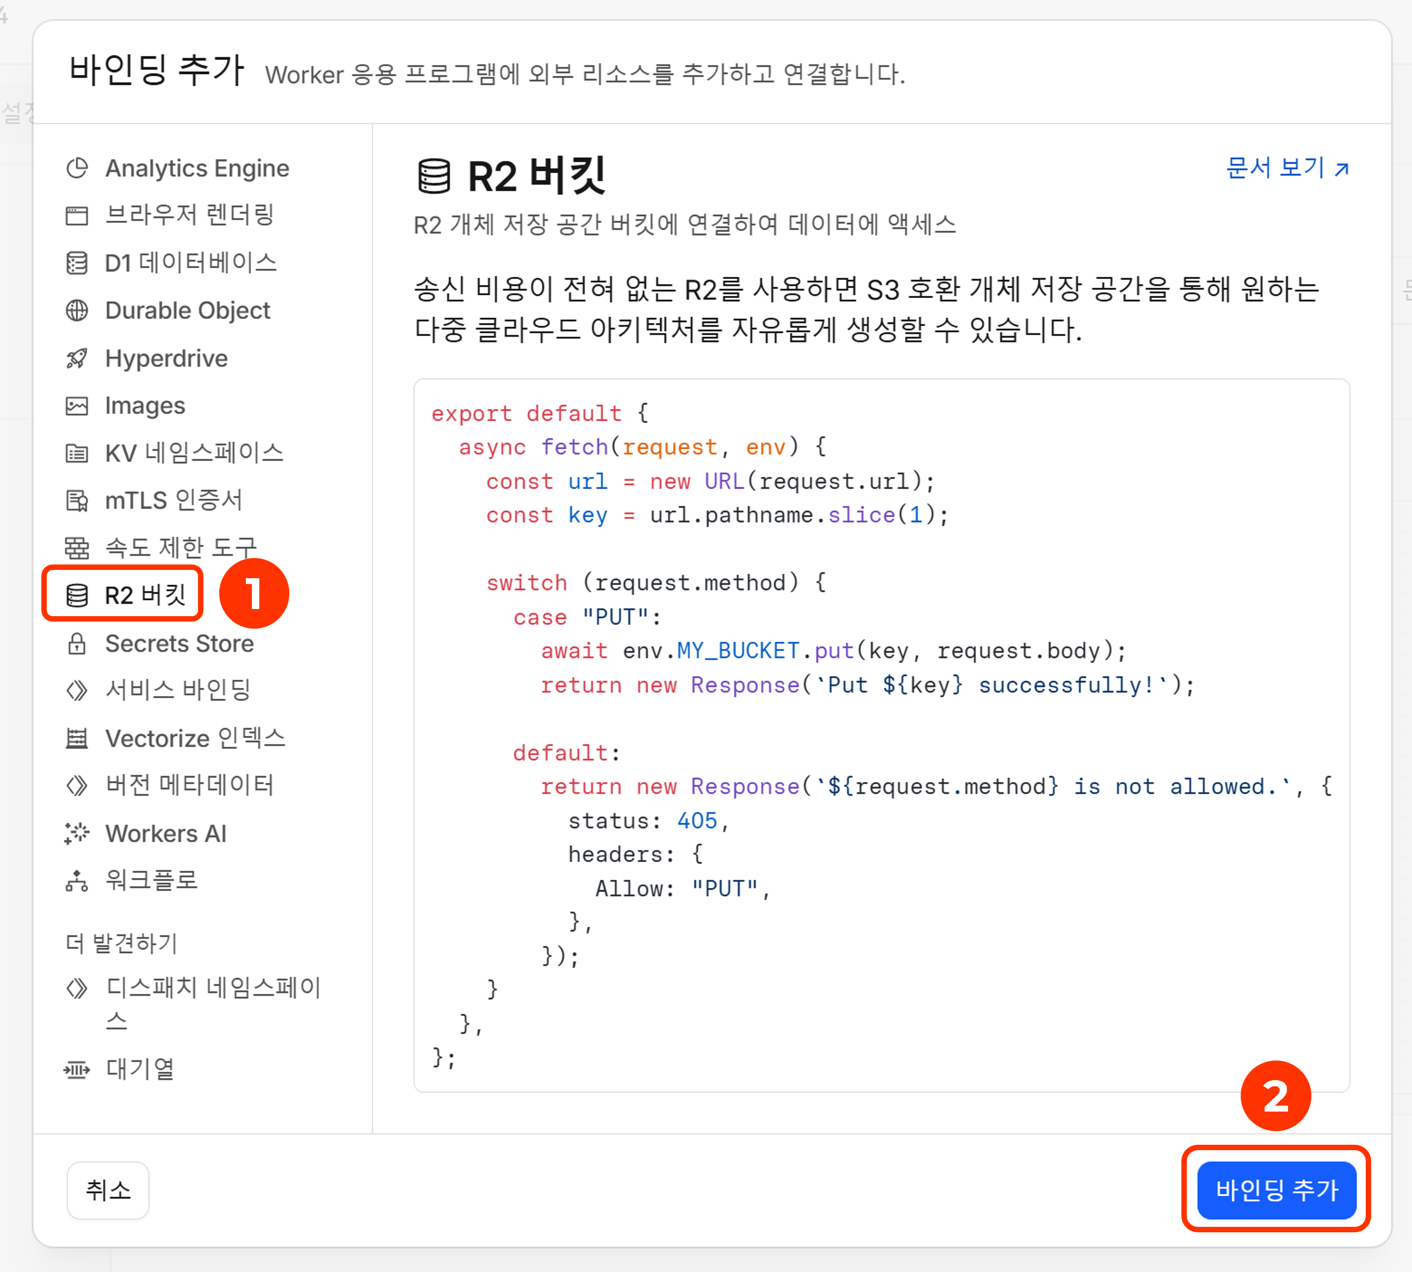Open 서비스 바인딩 option

177,691
